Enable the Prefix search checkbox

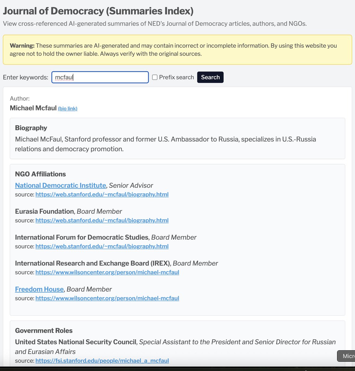pos(155,77)
